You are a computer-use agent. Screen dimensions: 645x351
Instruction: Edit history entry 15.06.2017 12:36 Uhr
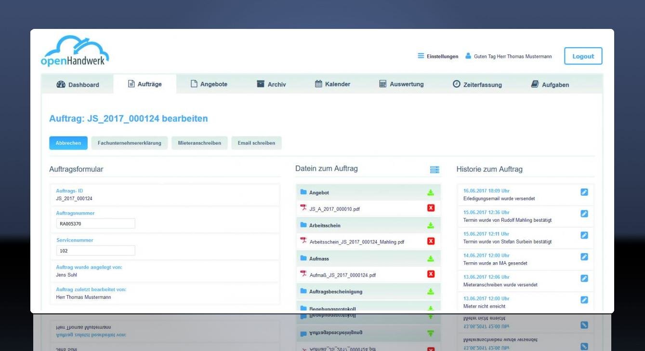(584, 214)
